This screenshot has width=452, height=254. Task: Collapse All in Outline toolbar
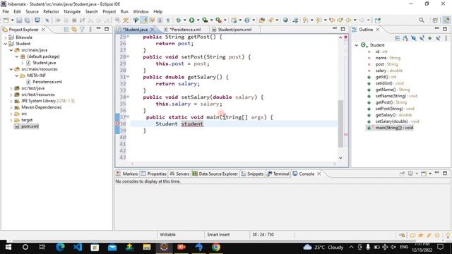pos(397,38)
